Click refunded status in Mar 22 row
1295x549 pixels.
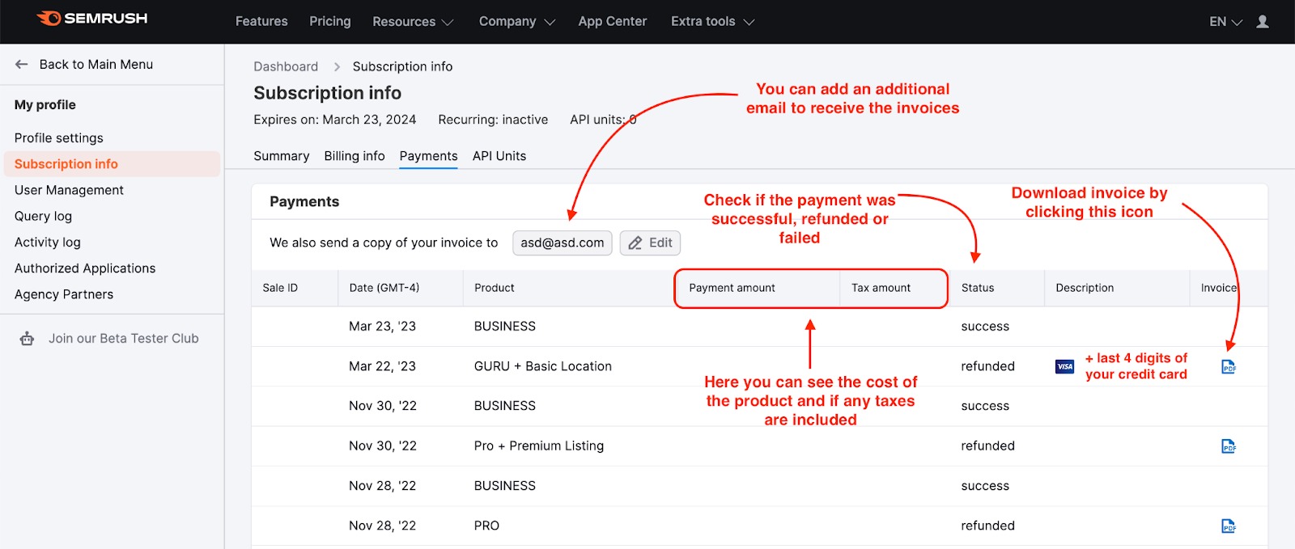pos(987,366)
